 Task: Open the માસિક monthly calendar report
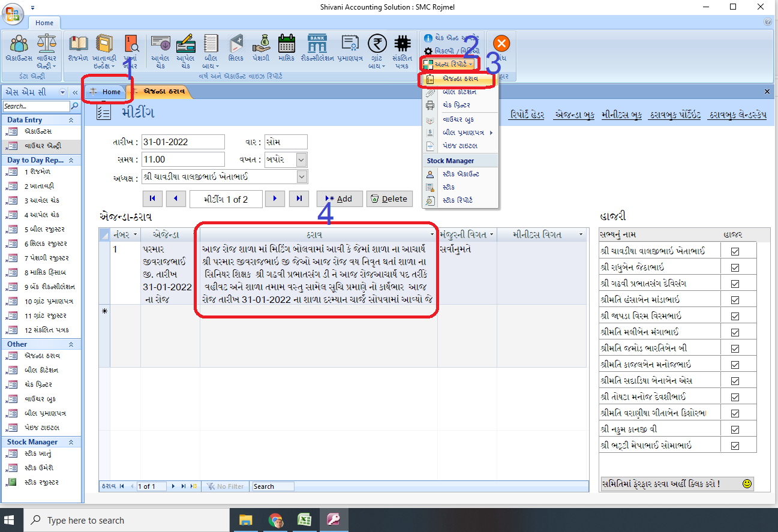coord(286,48)
